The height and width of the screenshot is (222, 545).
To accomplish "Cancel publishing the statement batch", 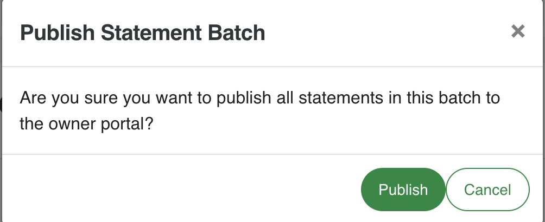I will tap(487, 190).
